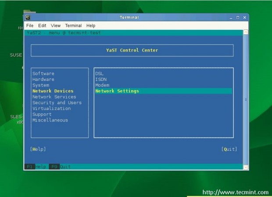Viewport: 272px width, 197px height.
Task: Open the File menu
Action: 30,26
